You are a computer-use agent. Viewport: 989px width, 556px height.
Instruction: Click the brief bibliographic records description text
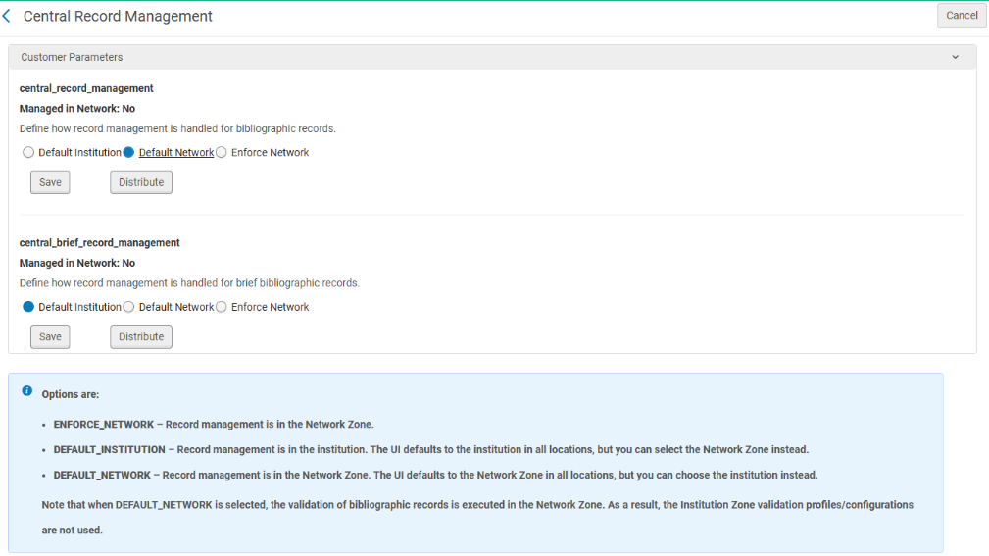point(189,283)
